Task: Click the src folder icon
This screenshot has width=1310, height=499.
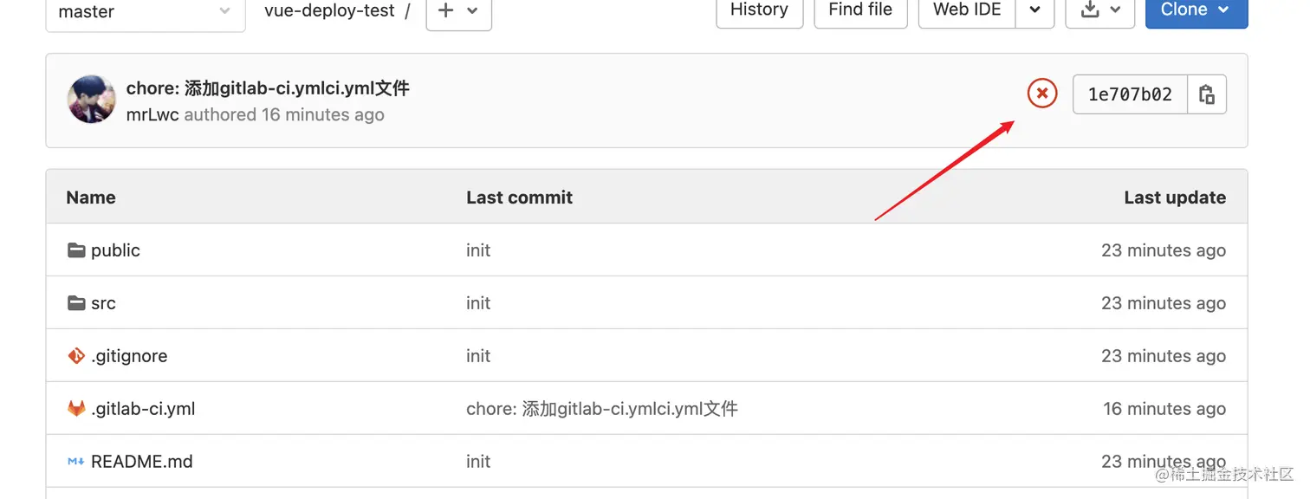Action: pyautogui.click(x=76, y=303)
